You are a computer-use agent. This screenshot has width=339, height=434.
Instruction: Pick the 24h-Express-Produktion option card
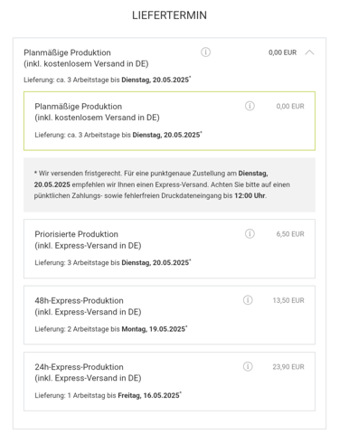click(x=169, y=382)
